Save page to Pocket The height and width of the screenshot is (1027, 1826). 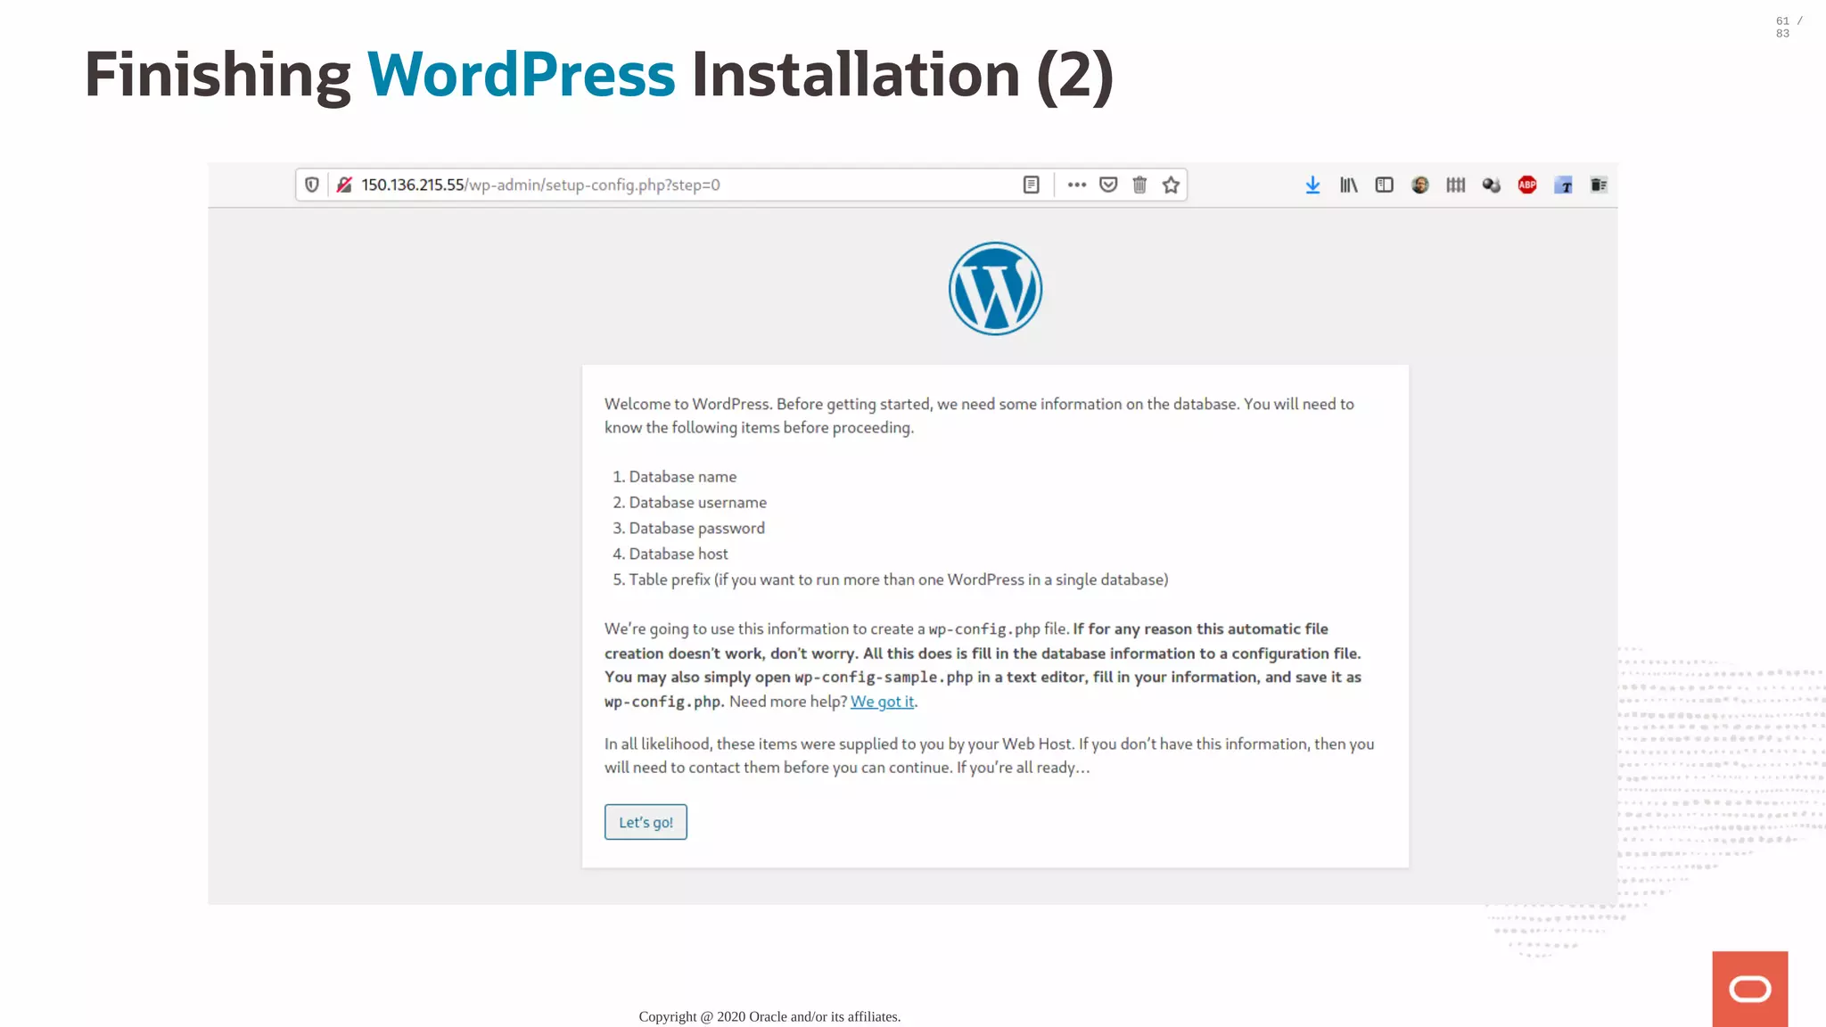pos(1108,185)
